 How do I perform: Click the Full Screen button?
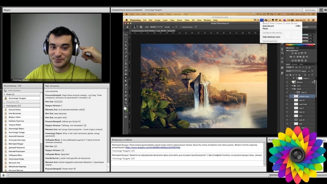310,10
